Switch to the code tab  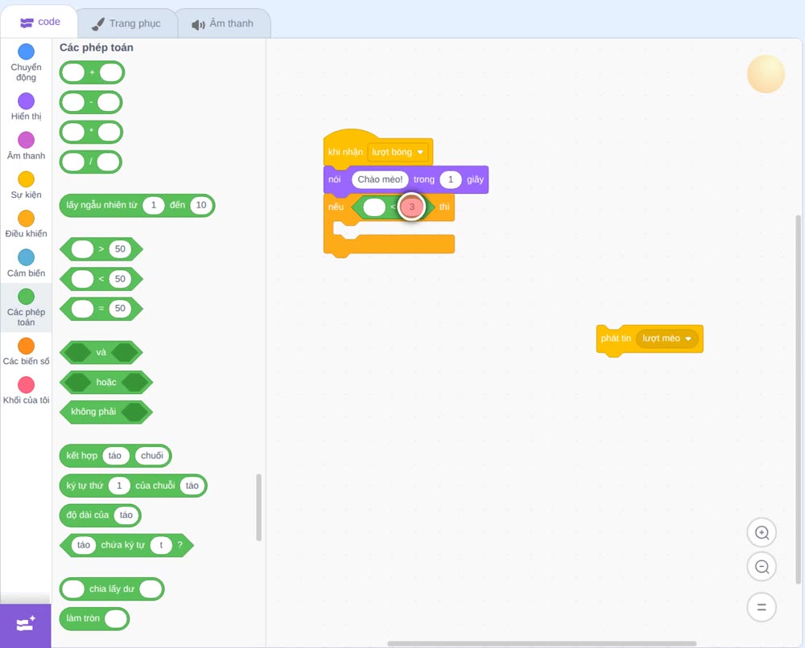coord(39,22)
